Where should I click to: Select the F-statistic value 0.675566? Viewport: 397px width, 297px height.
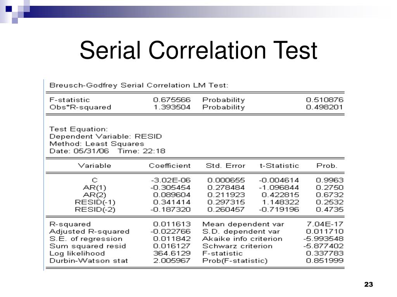coord(172,100)
